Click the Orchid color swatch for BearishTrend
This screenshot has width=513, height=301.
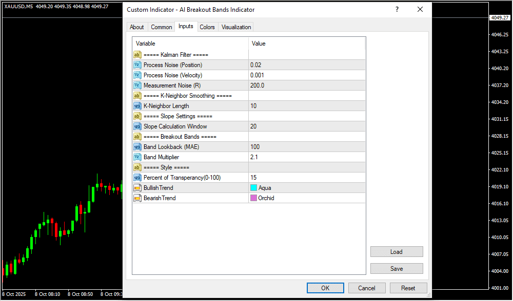click(253, 198)
